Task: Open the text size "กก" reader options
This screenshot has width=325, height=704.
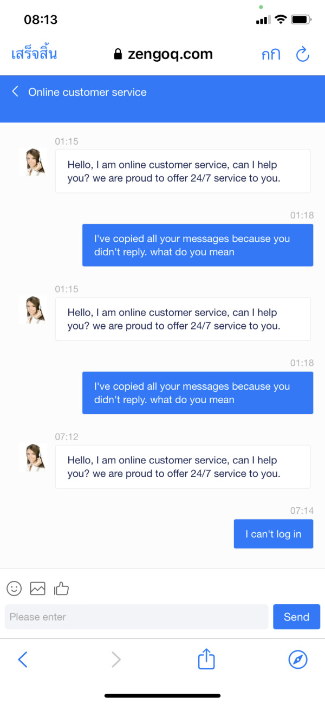Action: tap(271, 54)
